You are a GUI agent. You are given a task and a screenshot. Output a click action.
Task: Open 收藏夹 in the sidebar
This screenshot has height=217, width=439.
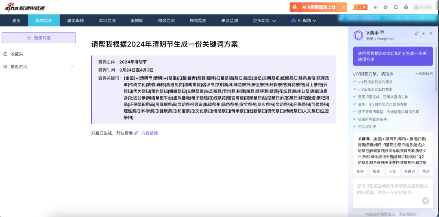(x=17, y=54)
